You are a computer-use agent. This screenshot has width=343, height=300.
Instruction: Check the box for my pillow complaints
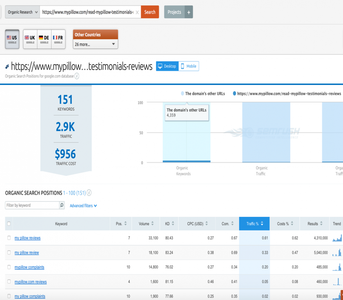click(9, 296)
